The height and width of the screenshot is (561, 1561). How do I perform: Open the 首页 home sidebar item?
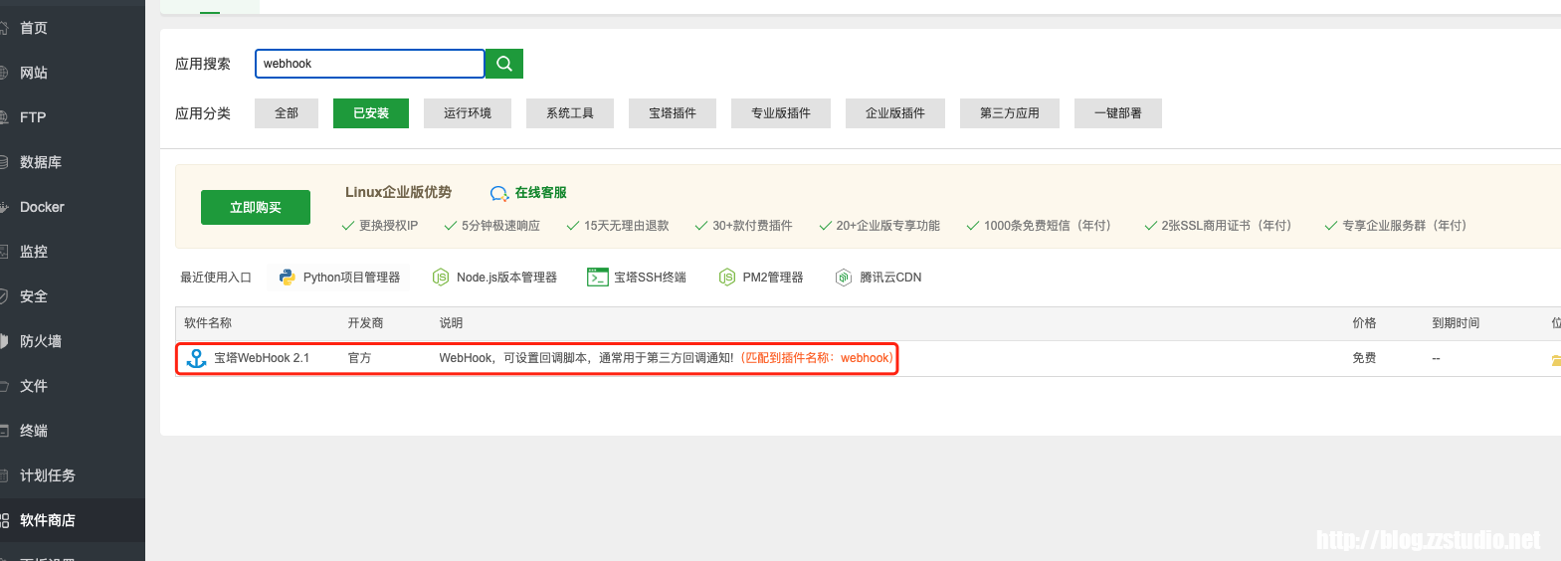point(72,28)
